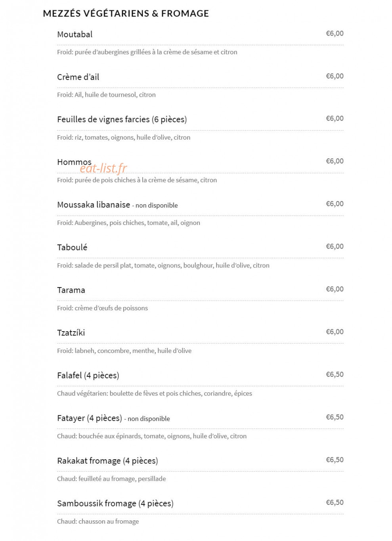Select the Tzatzíki menu item
The image size is (392, 541).
71,333
